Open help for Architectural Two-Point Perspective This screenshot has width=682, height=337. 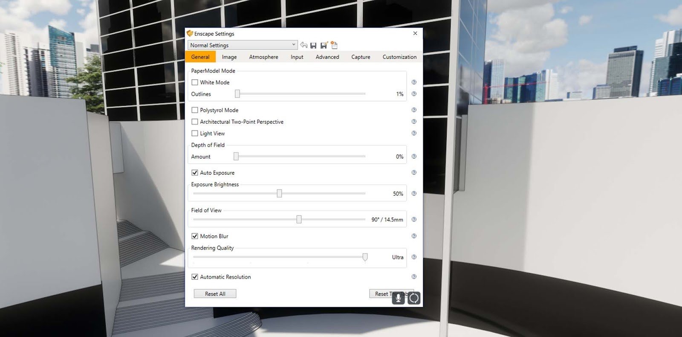coord(414,122)
